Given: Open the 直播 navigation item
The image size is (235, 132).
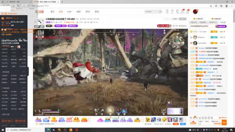Looking at the screenshot, I should click(x=61, y=12).
